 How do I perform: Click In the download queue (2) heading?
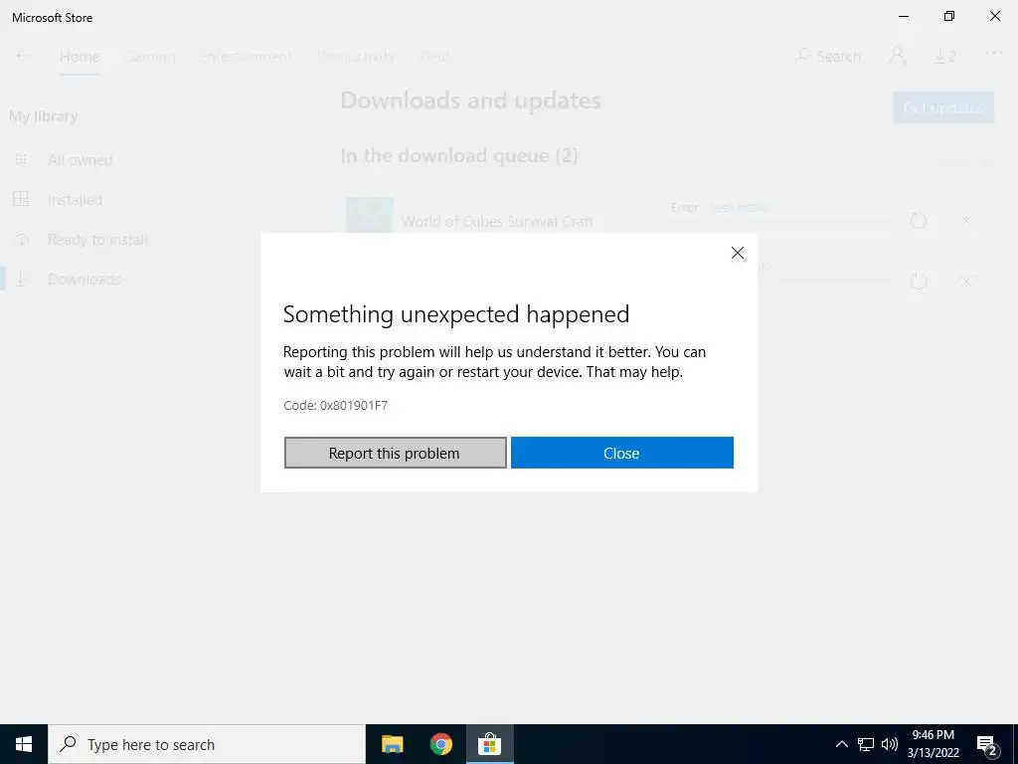click(459, 156)
